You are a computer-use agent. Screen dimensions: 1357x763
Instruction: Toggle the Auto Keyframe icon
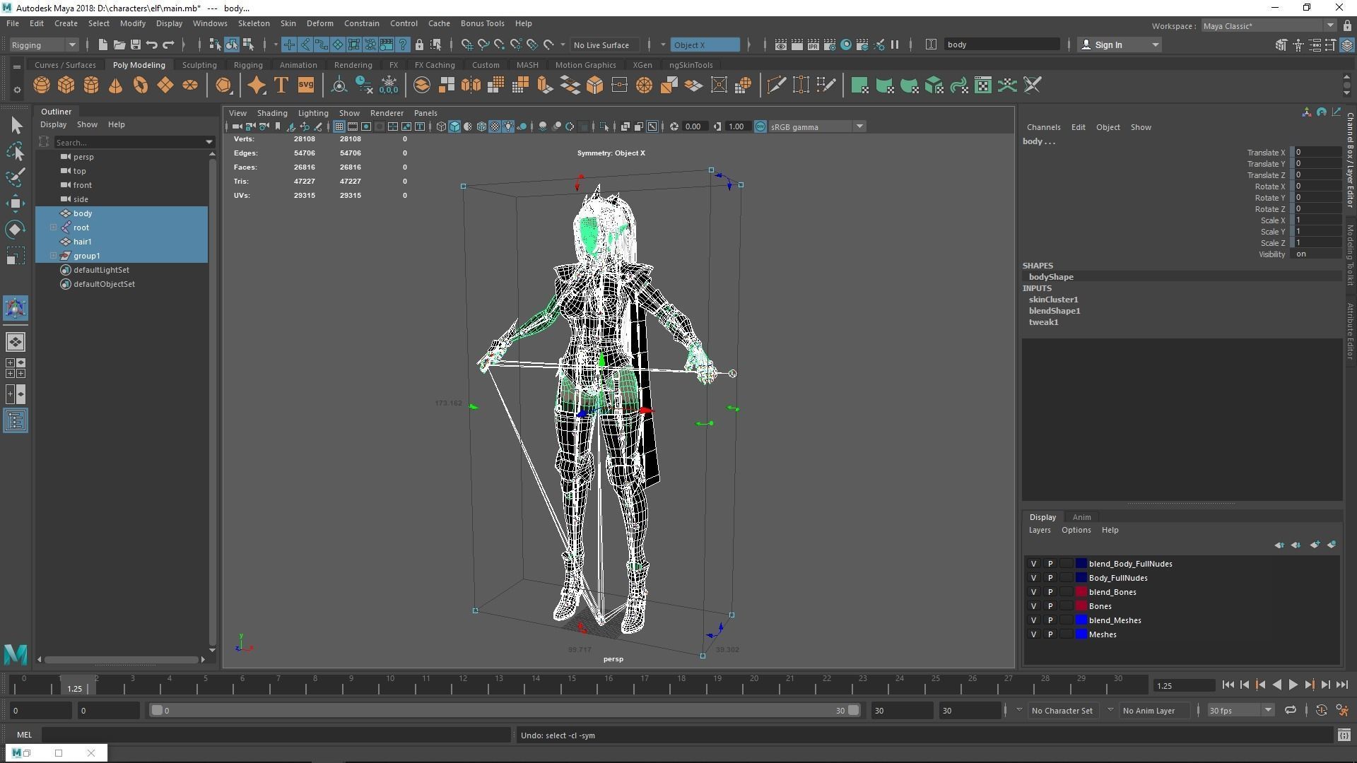pos(1321,711)
